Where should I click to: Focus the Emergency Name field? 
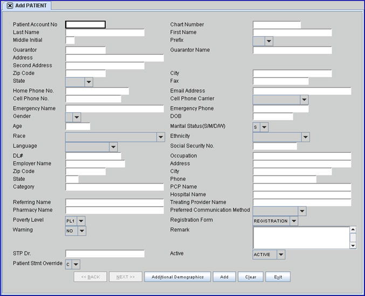click(114, 109)
